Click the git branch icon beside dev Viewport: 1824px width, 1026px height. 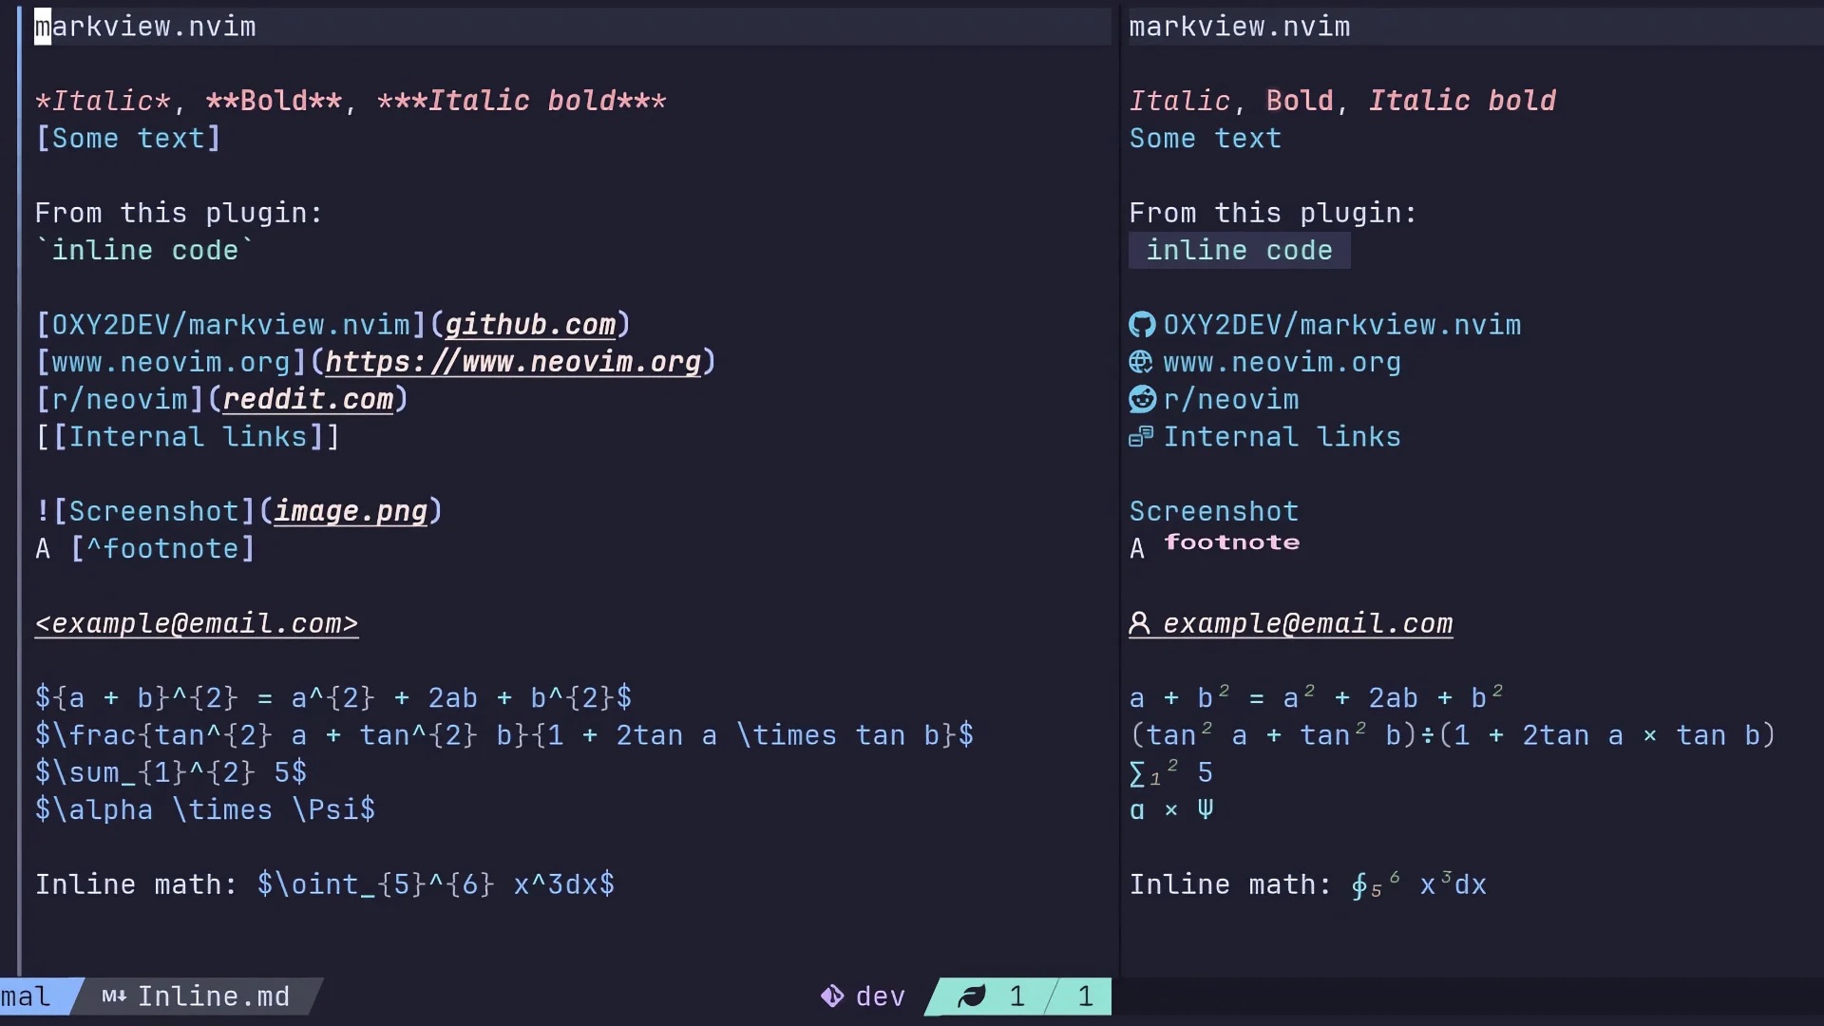coord(832,996)
